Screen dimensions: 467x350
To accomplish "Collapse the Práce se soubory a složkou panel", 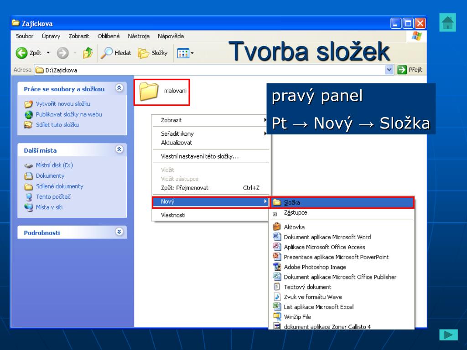I will (119, 88).
